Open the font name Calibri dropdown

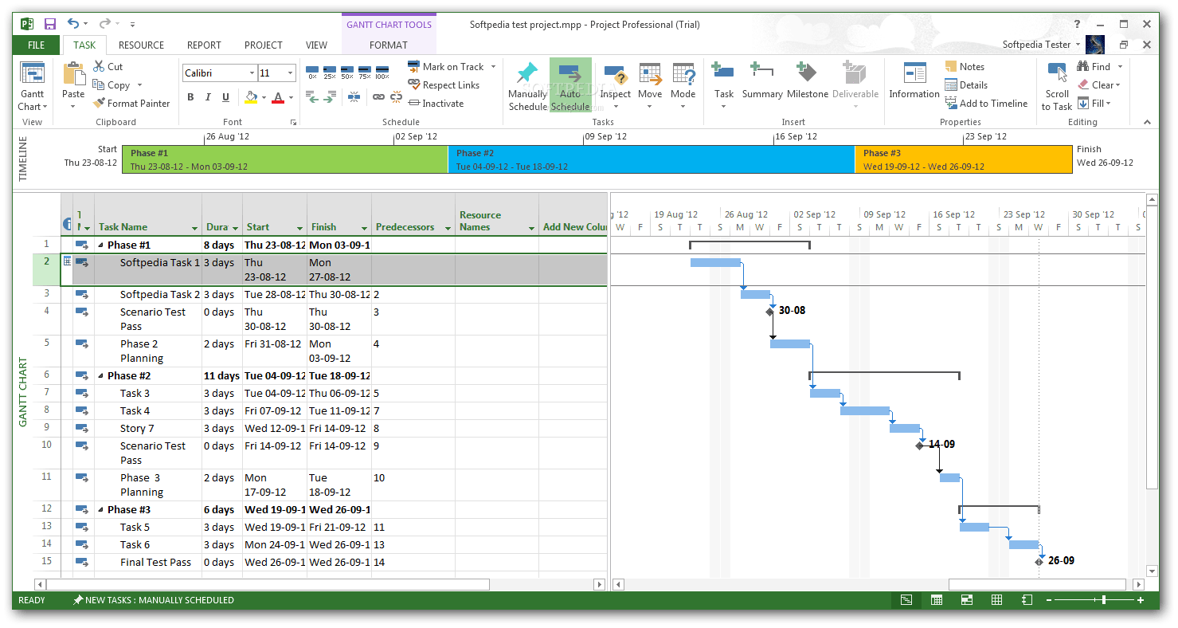252,73
